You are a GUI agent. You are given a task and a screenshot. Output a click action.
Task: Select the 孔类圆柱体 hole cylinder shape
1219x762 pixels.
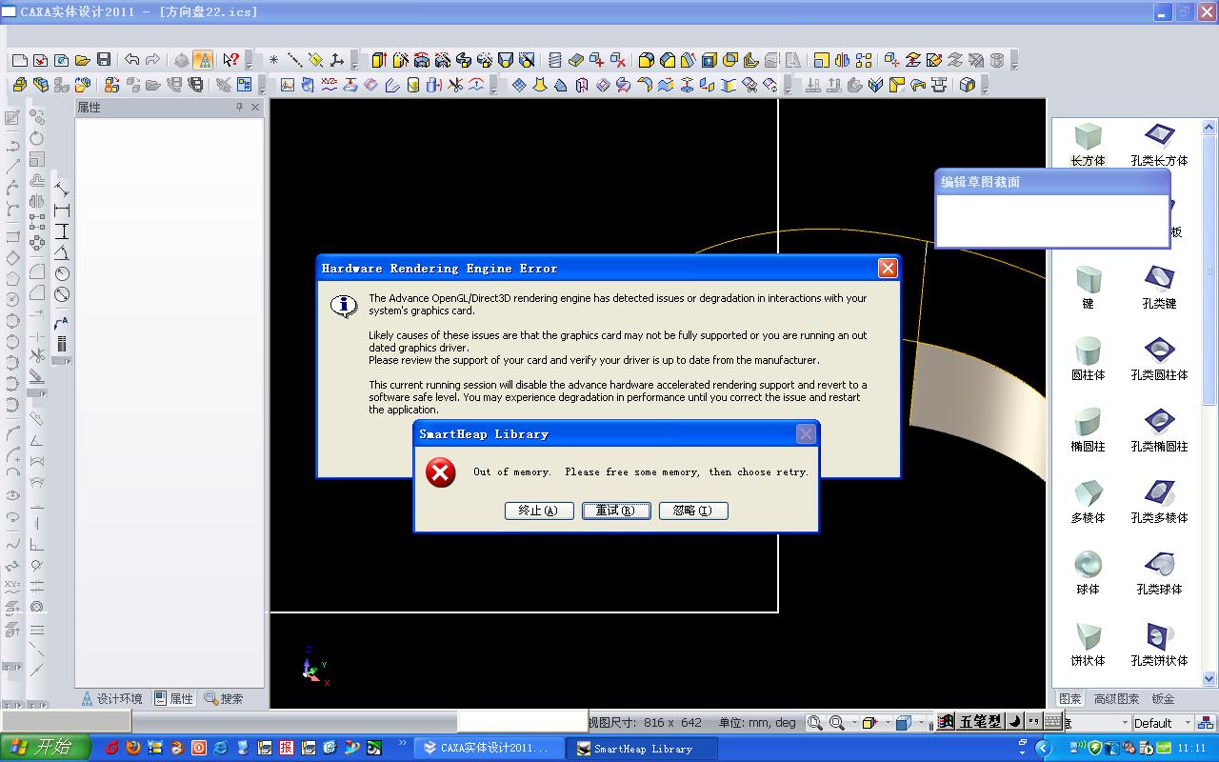[1159, 359]
